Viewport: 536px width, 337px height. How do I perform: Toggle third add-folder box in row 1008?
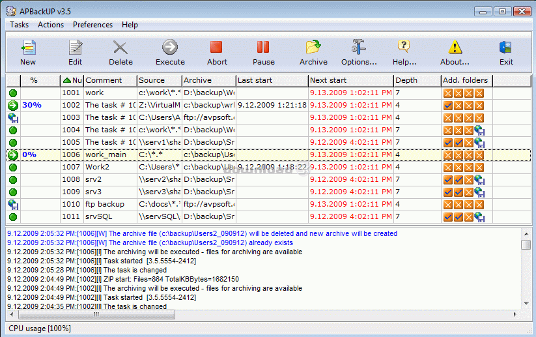(x=469, y=180)
